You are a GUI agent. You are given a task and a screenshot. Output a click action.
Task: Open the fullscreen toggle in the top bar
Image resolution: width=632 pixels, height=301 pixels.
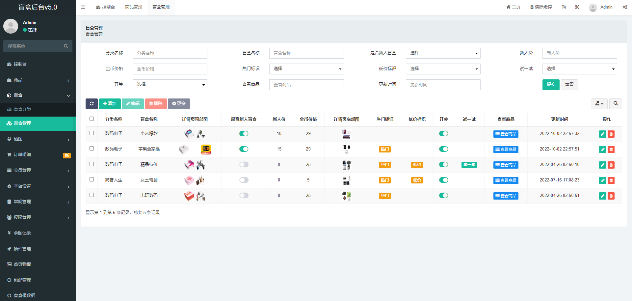point(577,7)
